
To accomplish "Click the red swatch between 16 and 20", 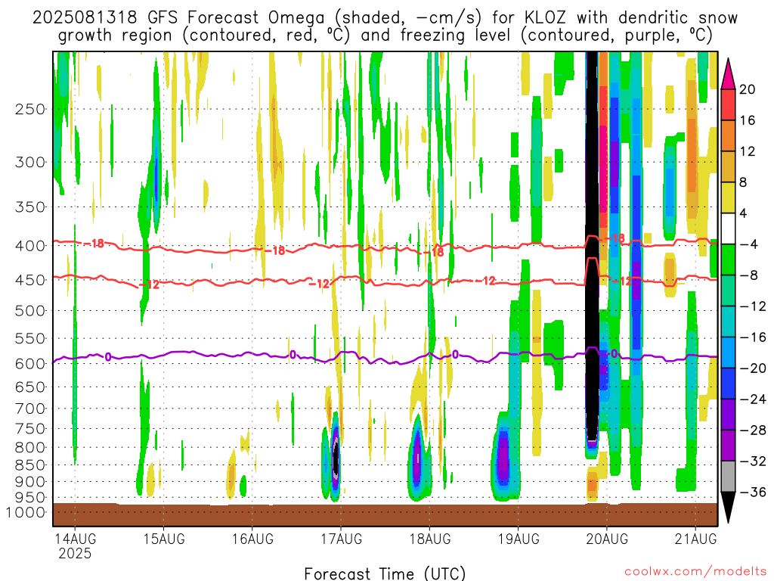I will [728, 104].
